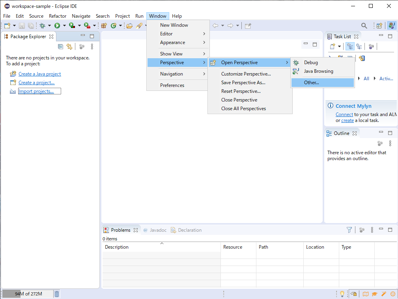Click the toolbar search magnifier icon

click(x=364, y=26)
